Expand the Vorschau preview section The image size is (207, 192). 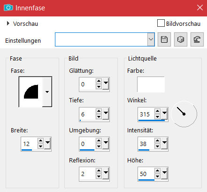pyautogui.click(x=8, y=23)
